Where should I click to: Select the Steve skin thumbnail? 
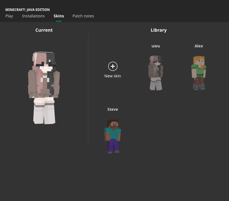tap(113, 136)
